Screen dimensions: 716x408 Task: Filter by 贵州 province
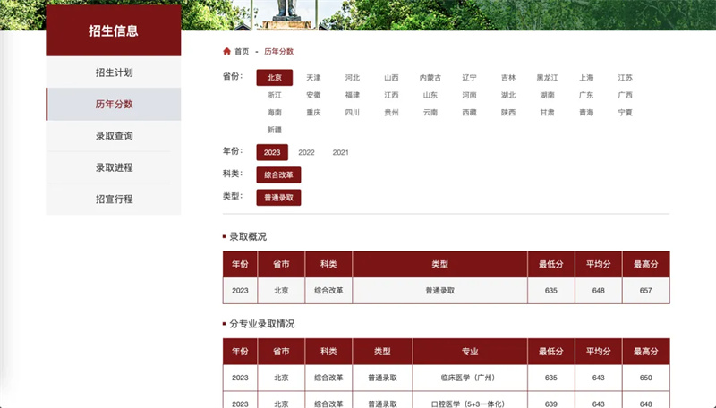coord(391,112)
